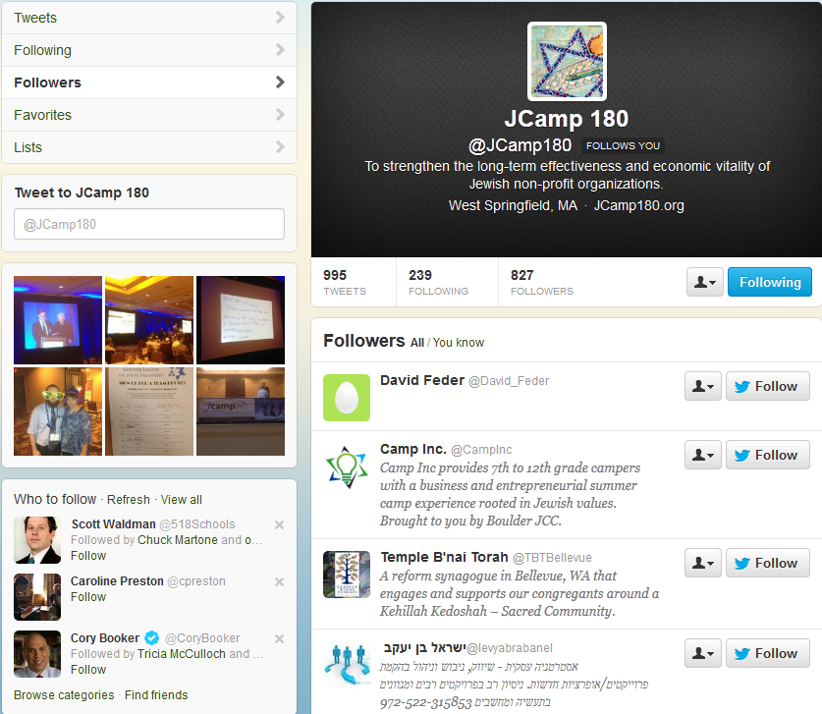The height and width of the screenshot is (714, 822).
Task: Click the chevron next to Tweets
Action: 280,18
